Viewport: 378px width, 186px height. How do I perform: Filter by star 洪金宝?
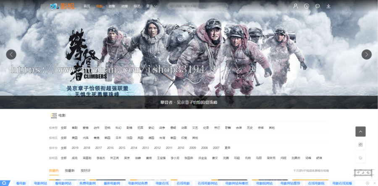[202, 158]
